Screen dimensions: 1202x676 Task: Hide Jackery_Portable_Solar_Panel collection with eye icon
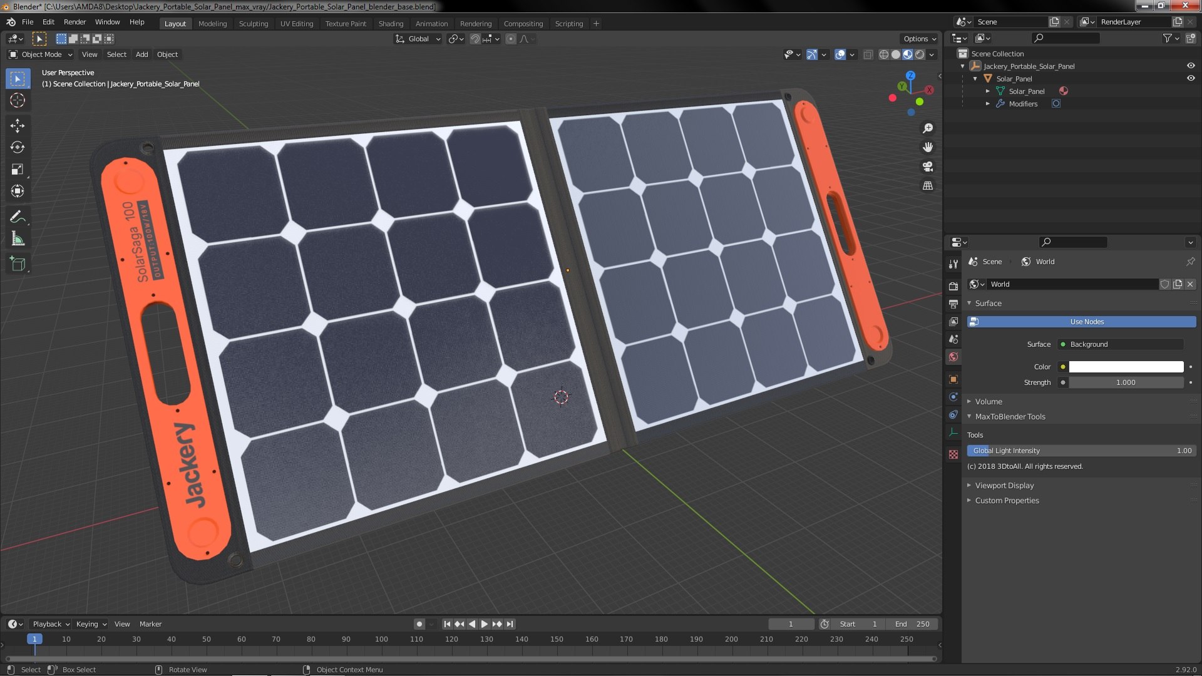coord(1190,66)
